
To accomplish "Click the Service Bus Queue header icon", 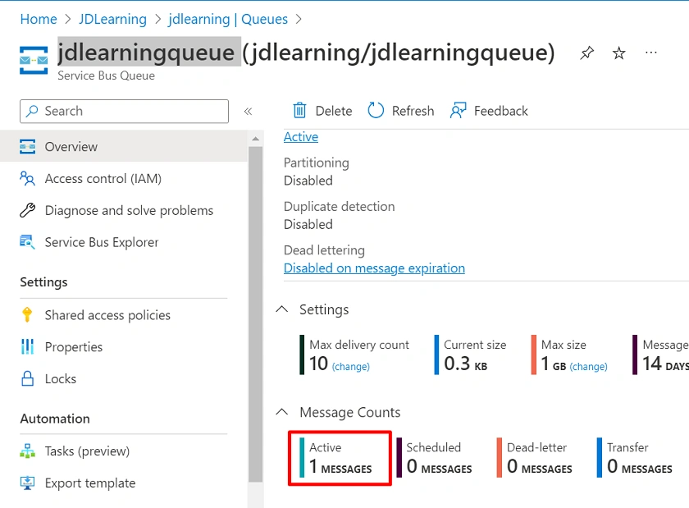I will pos(34,60).
